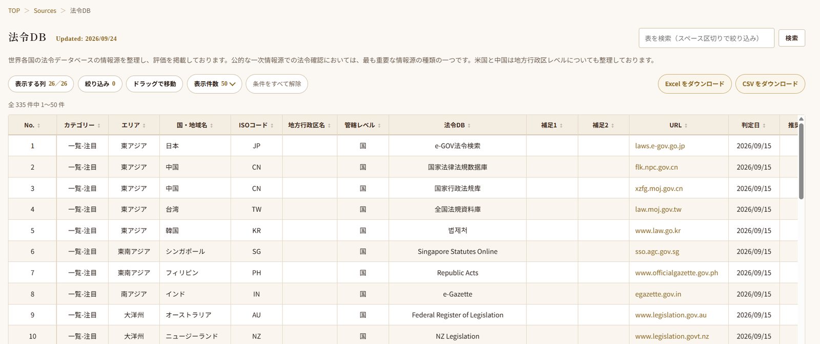
Task: Toggle ドラッグで移動 mode
Action: point(155,84)
